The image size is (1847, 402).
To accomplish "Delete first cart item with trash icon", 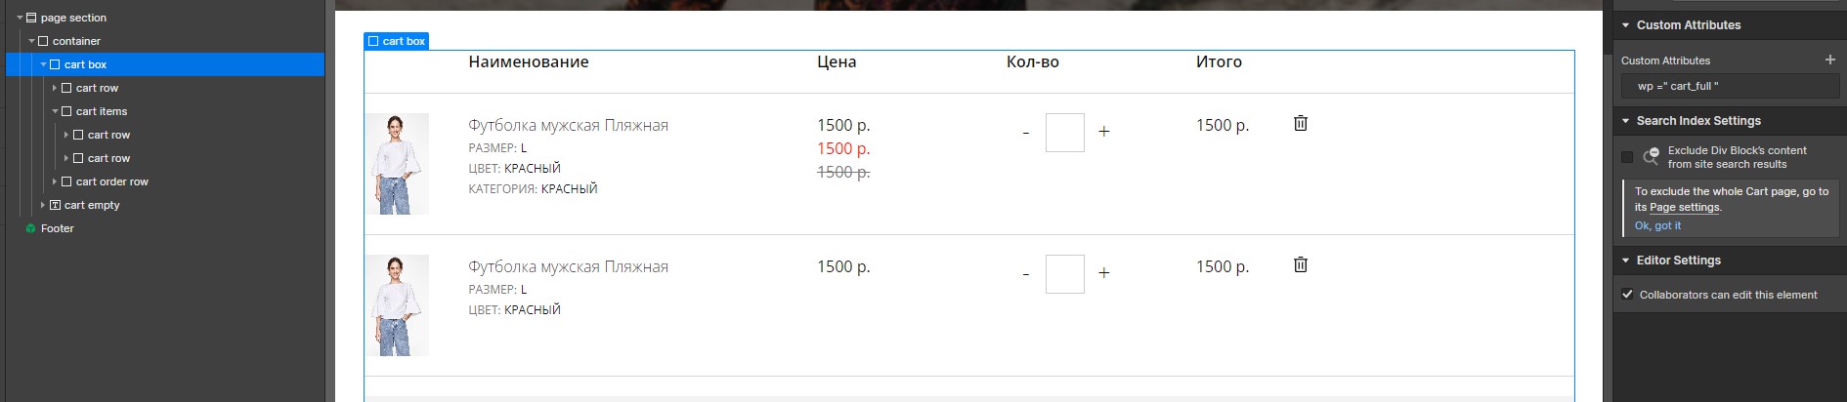I will pos(1301,123).
